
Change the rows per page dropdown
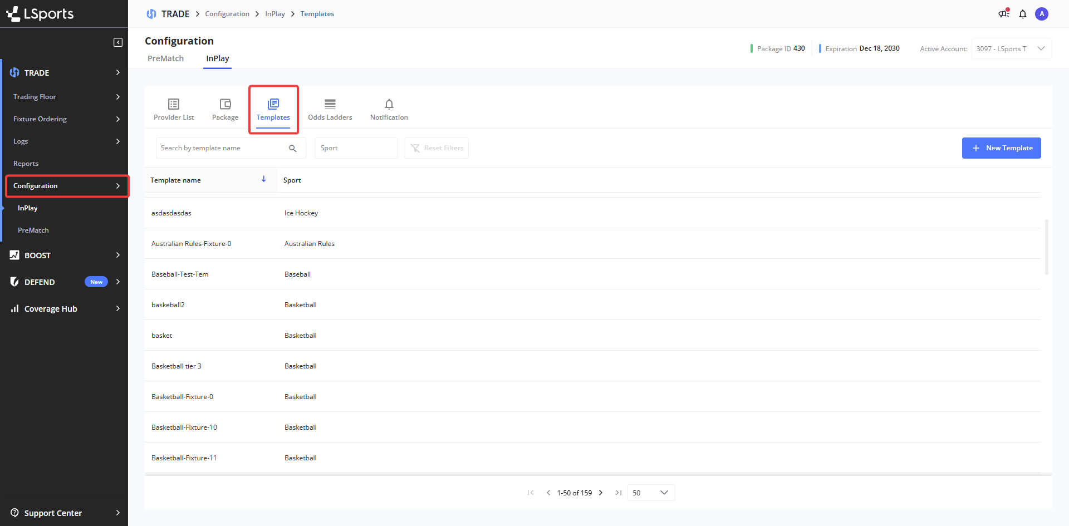[651, 493]
